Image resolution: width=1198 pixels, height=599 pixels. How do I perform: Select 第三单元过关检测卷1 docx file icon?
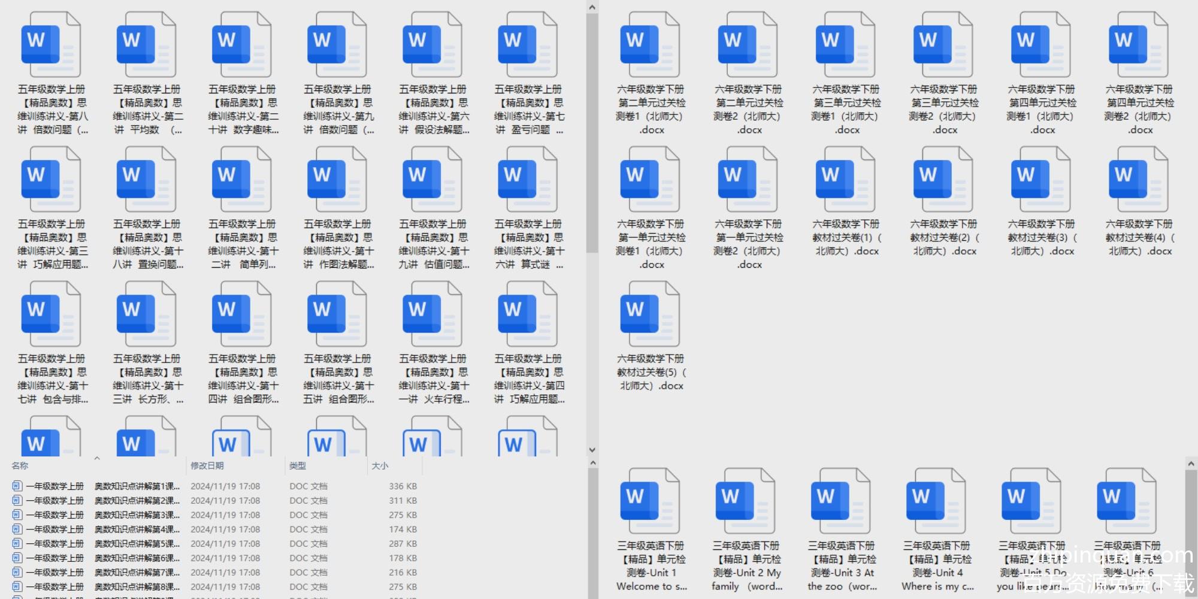pos(845,45)
